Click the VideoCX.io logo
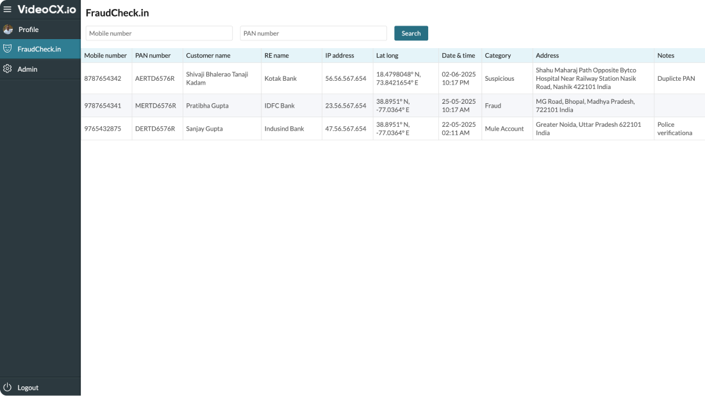The width and height of the screenshot is (705, 396). (x=47, y=10)
